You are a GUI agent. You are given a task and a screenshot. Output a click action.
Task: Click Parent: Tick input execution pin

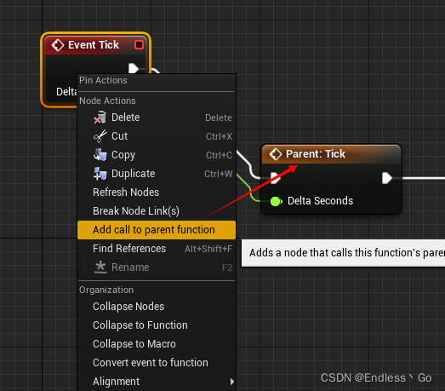275,178
